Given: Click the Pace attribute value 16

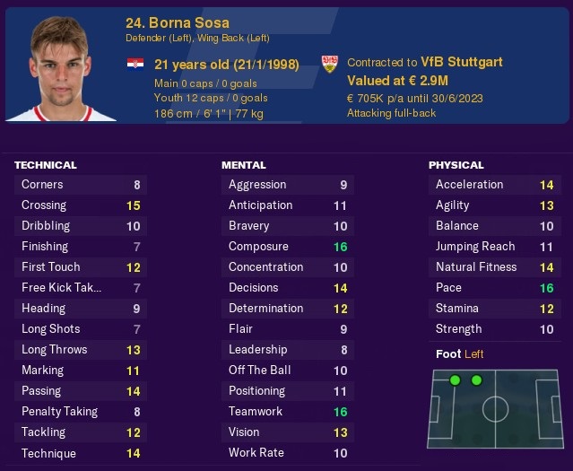Looking at the screenshot, I should (547, 288).
